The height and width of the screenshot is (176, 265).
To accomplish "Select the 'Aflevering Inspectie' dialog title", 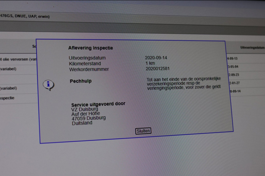I will pyautogui.click(x=91, y=48).
